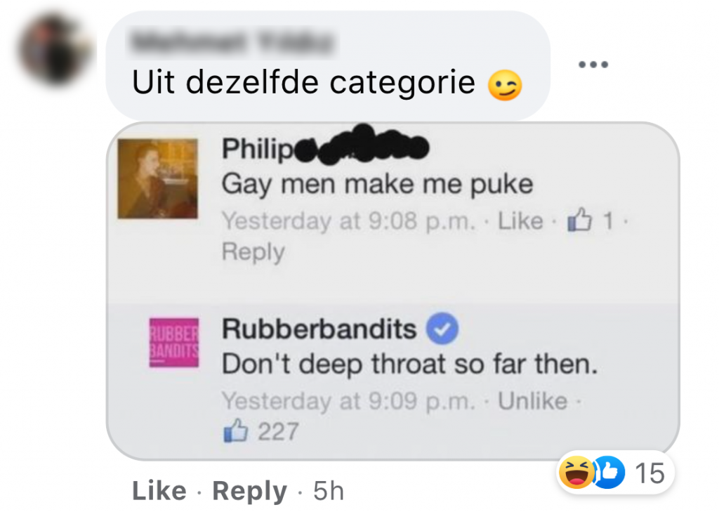Screen dimensions: 719x512
Task: Click the Rubberbandits pink logo avatar
Action: click(x=174, y=342)
